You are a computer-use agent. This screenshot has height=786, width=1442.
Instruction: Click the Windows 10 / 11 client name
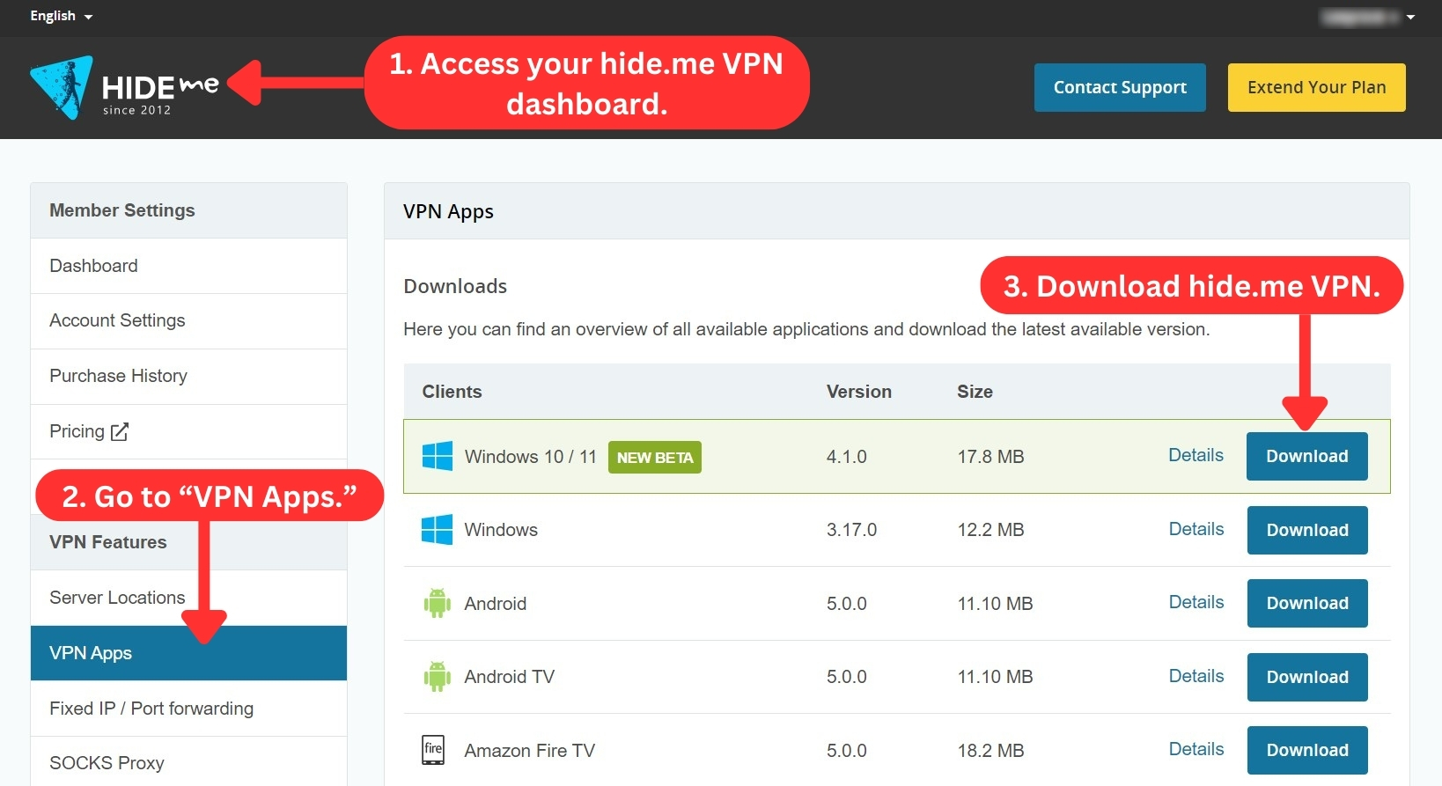[531, 457]
